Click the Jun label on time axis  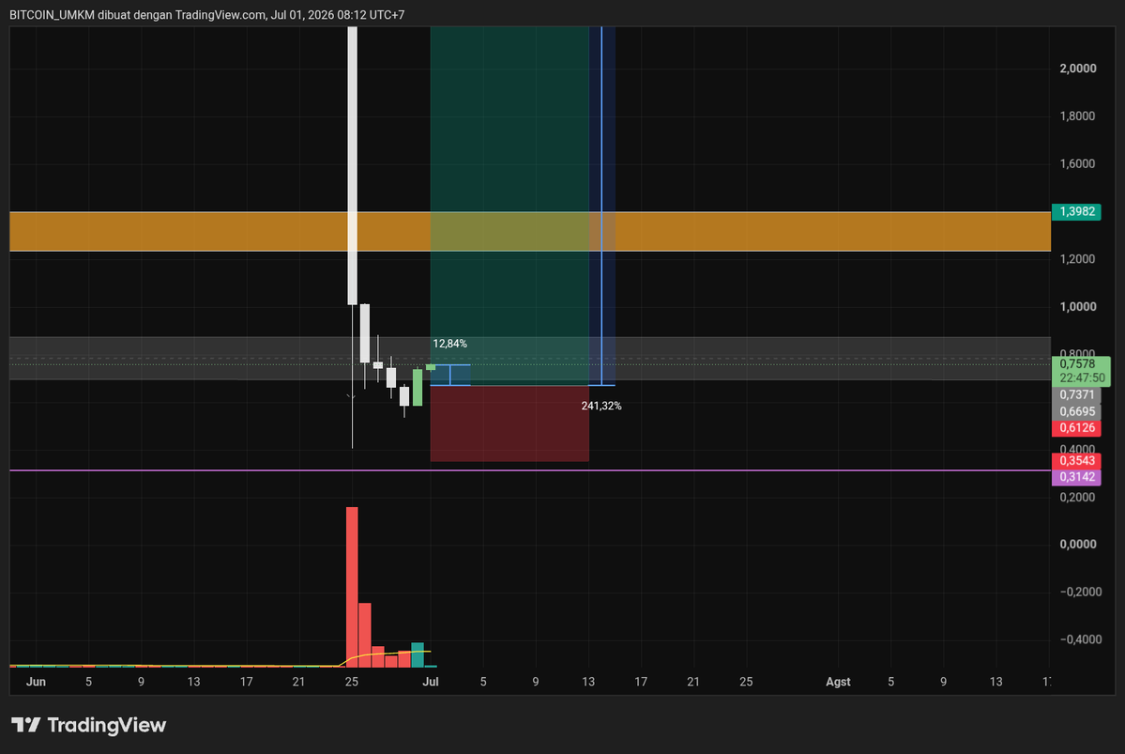click(36, 682)
